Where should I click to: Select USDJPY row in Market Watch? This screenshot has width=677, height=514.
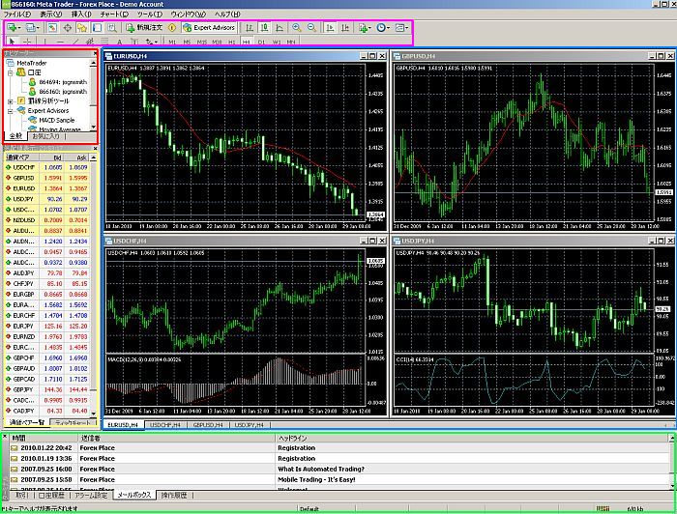pyautogui.click(x=46, y=199)
